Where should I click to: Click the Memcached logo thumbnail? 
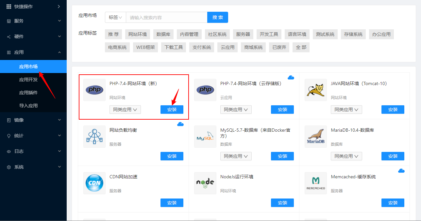(x=316, y=183)
